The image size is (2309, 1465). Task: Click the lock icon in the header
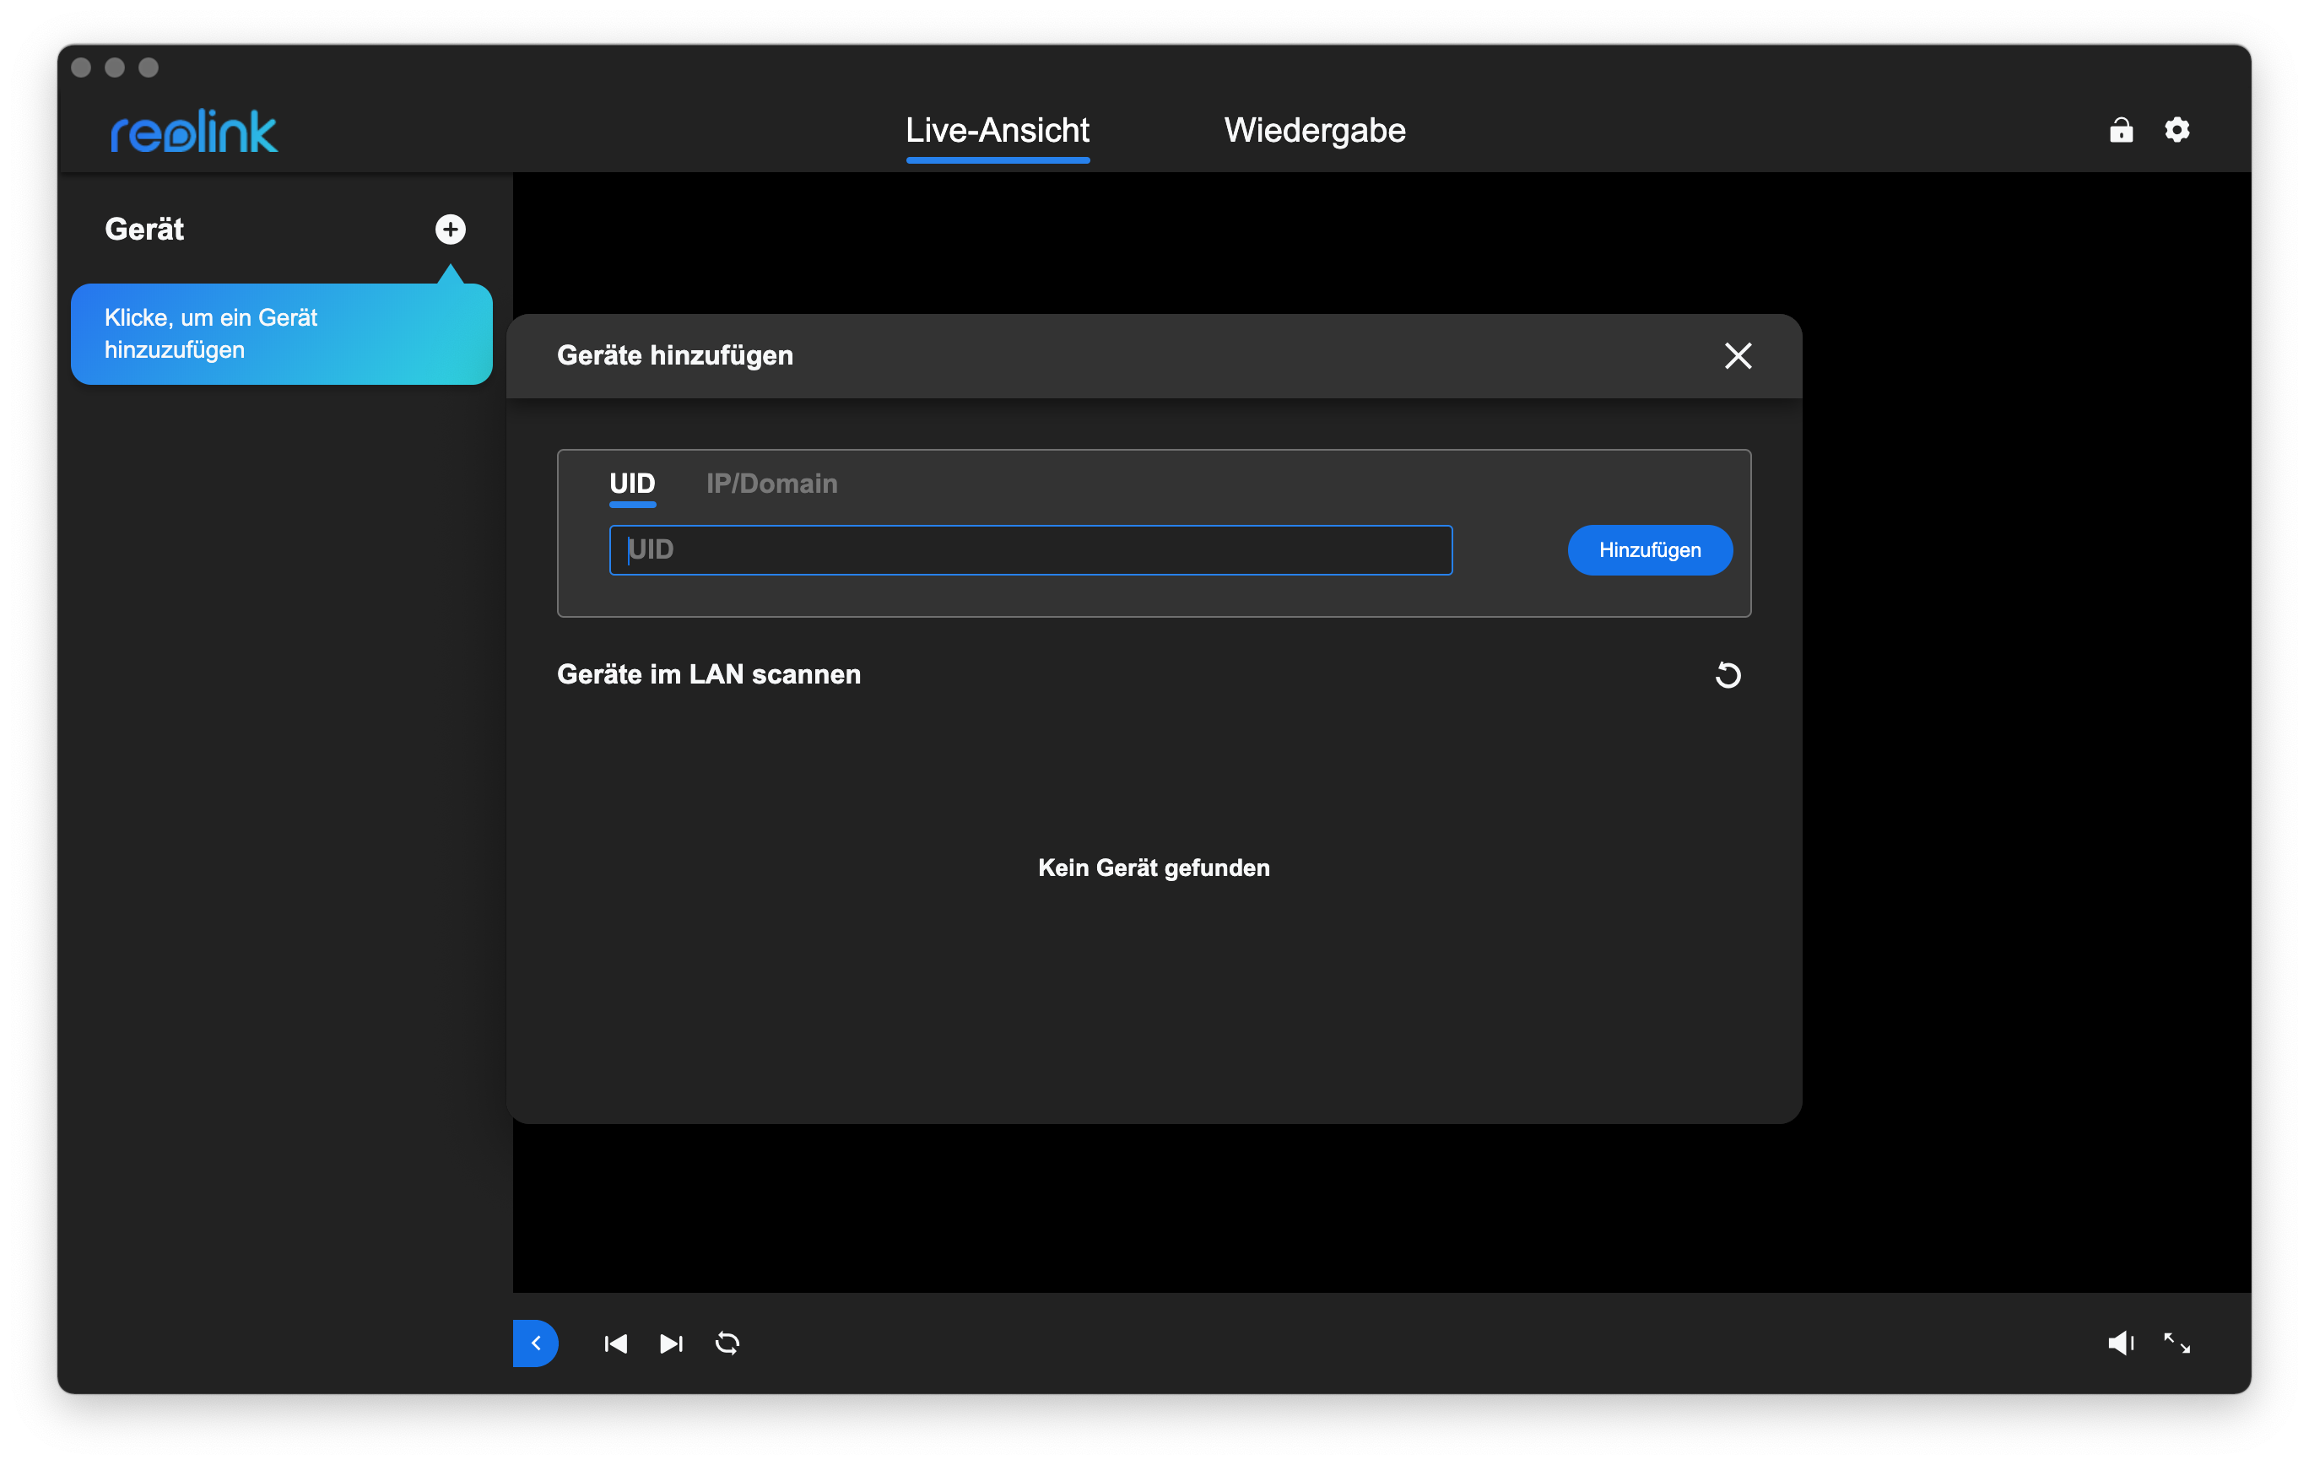[2121, 131]
